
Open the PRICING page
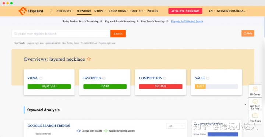pyautogui.click(x=153, y=11)
